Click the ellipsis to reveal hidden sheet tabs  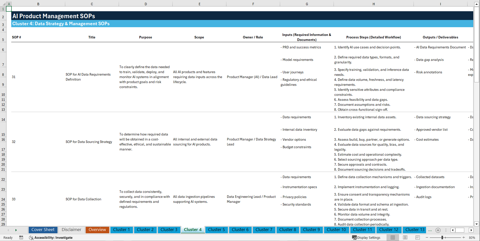(430, 230)
